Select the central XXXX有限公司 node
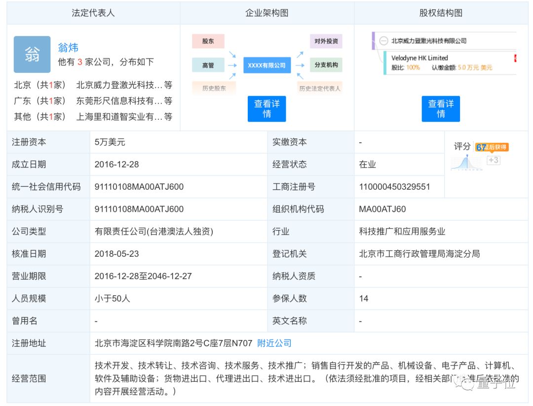Screen dimensions: 533x406 (x=266, y=65)
